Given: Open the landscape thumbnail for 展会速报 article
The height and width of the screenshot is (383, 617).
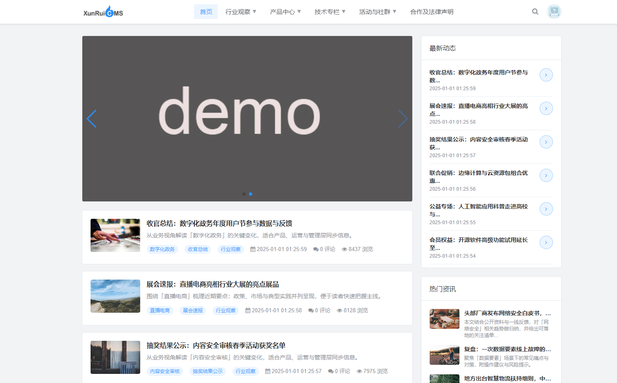Looking at the screenshot, I should click(x=115, y=296).
